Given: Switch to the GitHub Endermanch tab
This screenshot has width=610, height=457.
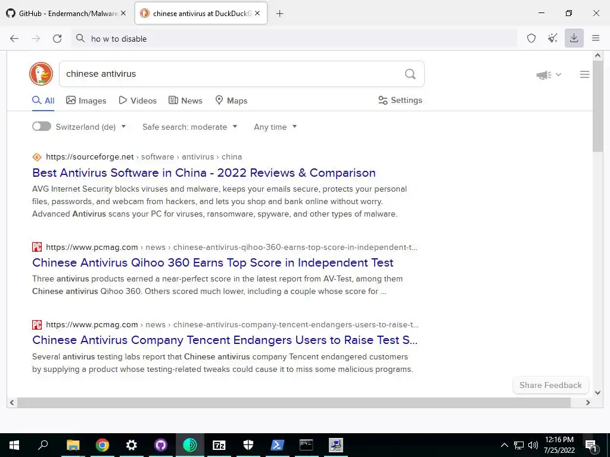Looking at the screenshot, I should click(67, 13).
